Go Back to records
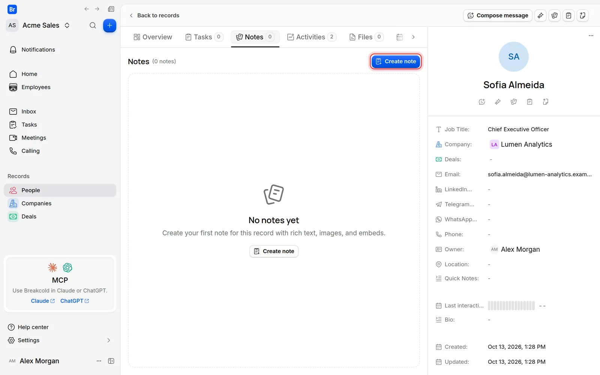This screenshot has width=600, height=375. coord(154,15)
